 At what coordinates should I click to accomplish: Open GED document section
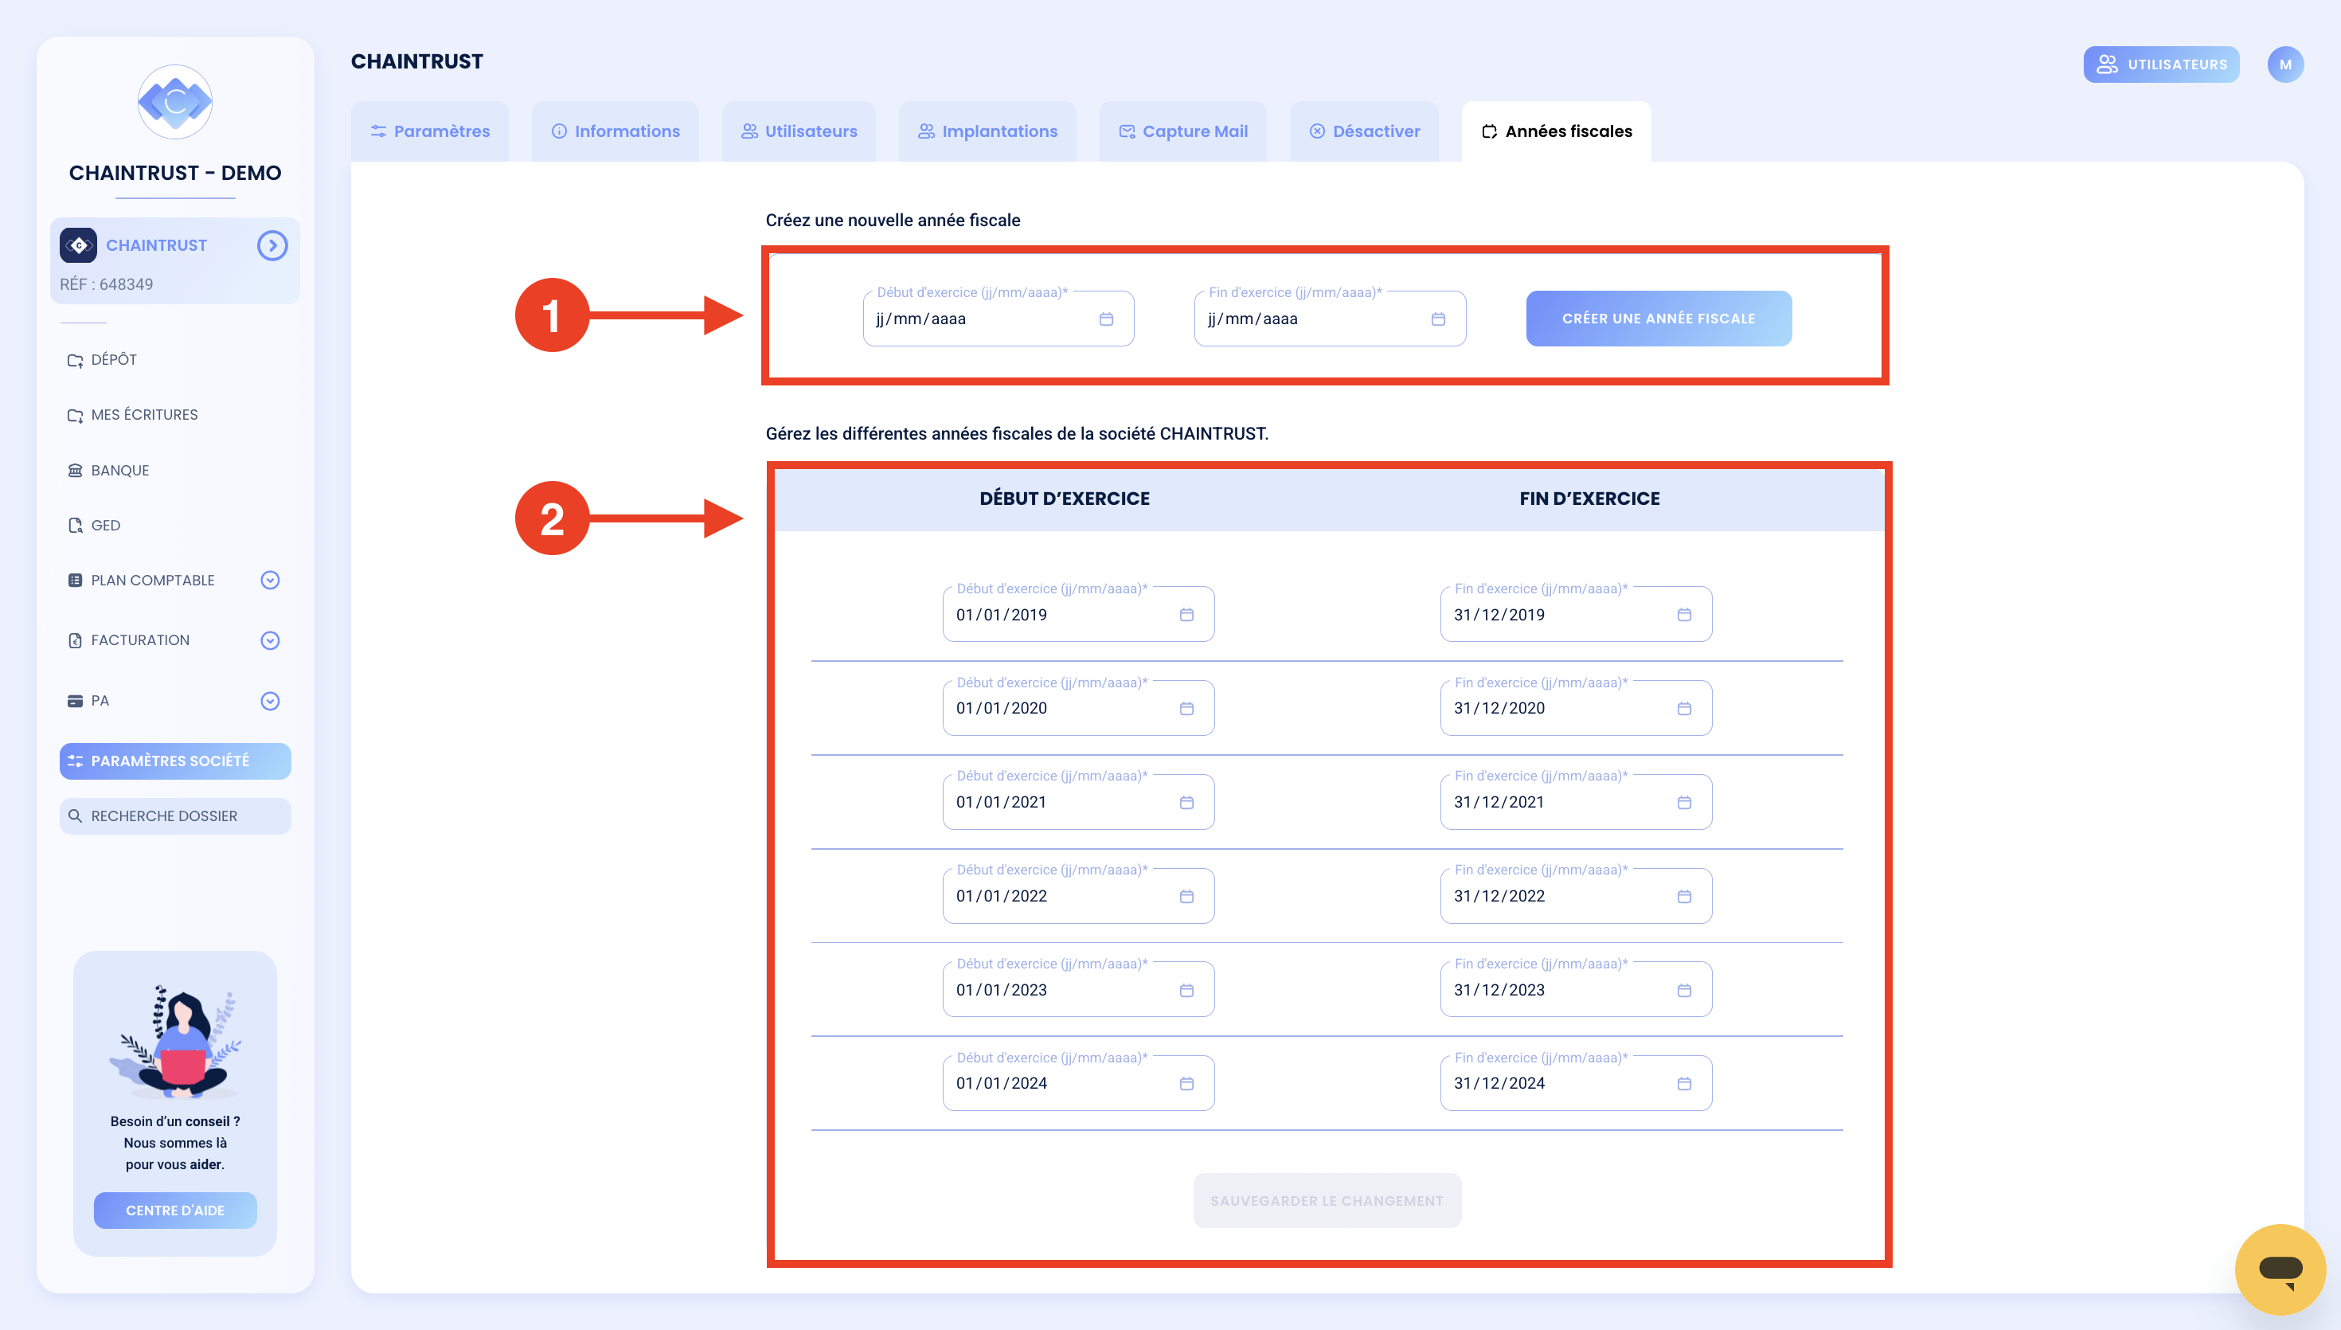94,526
